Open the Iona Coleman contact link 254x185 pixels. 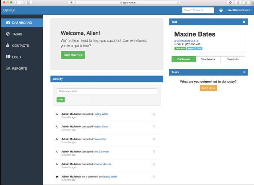(x=101, y=152)
